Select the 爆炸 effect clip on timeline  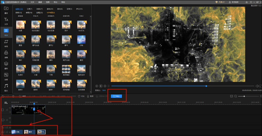tap(30, 132)
